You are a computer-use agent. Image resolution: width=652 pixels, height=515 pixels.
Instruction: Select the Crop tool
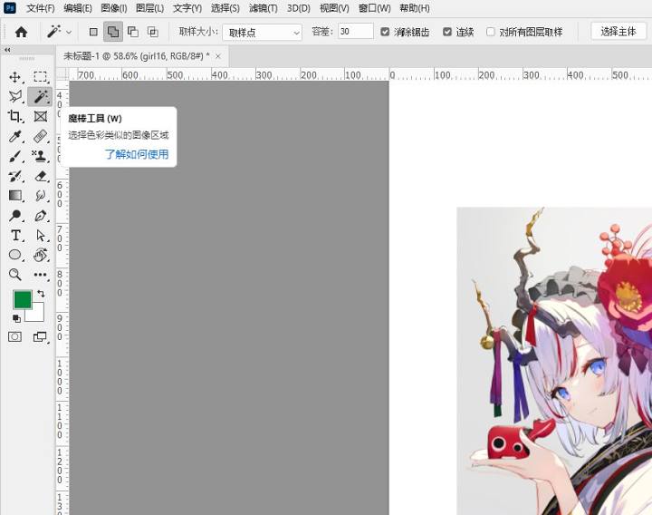coord(15,116)
